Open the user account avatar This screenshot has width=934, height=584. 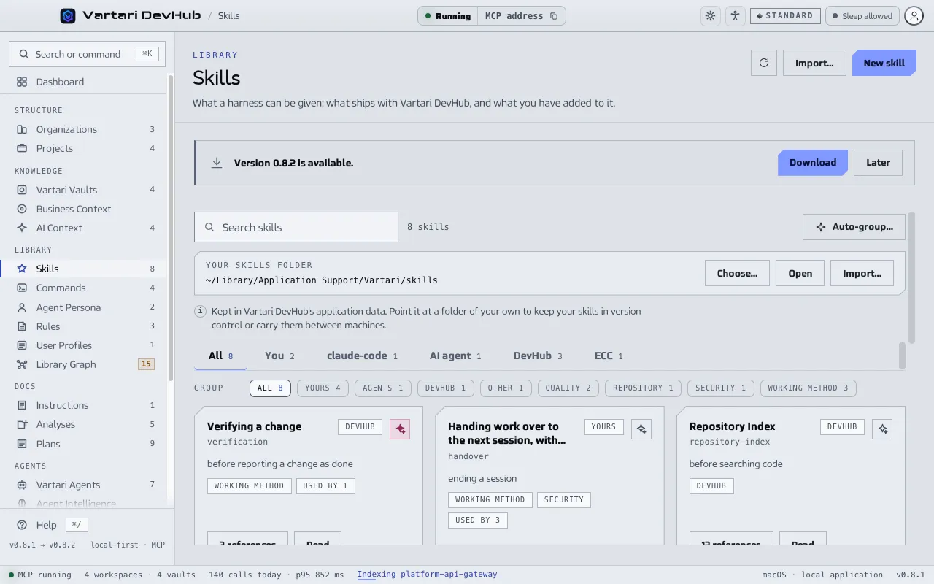click(x=914, y=15)
